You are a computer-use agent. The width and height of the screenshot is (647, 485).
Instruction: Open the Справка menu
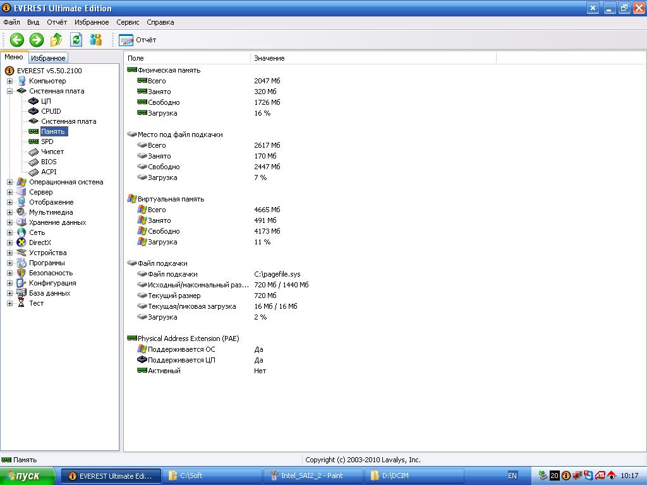[x=160, y=22]
